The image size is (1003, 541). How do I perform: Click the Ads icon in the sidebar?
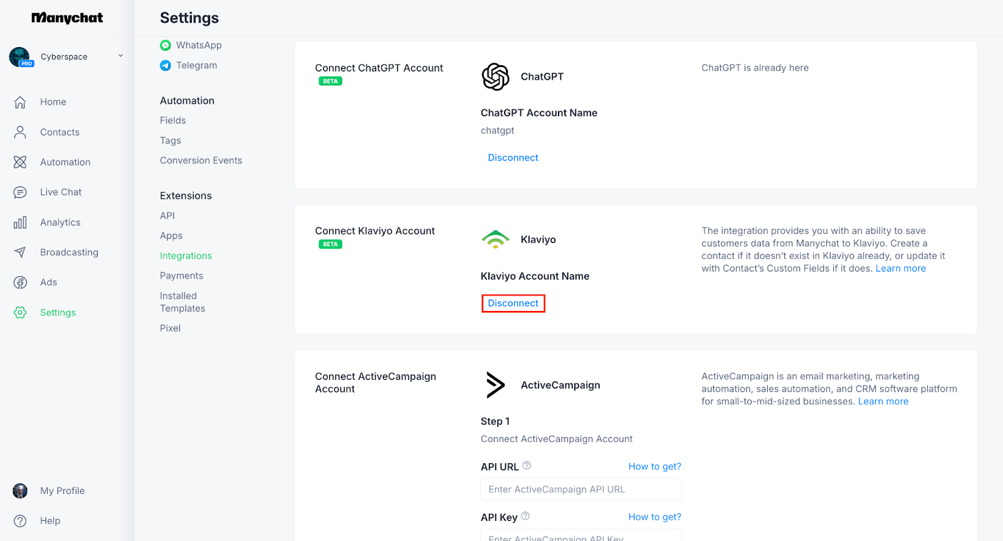pyautogui.click(x=20, y=283)
